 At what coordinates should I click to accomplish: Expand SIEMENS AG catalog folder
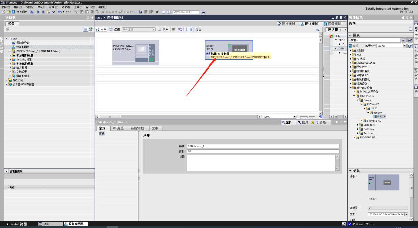(362, 121)
